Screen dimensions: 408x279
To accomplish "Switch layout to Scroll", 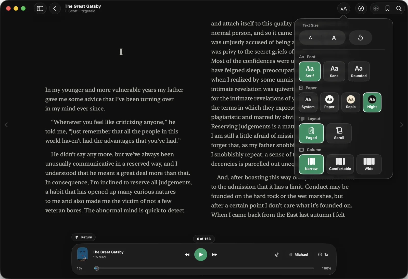I will tap(339, 133).
